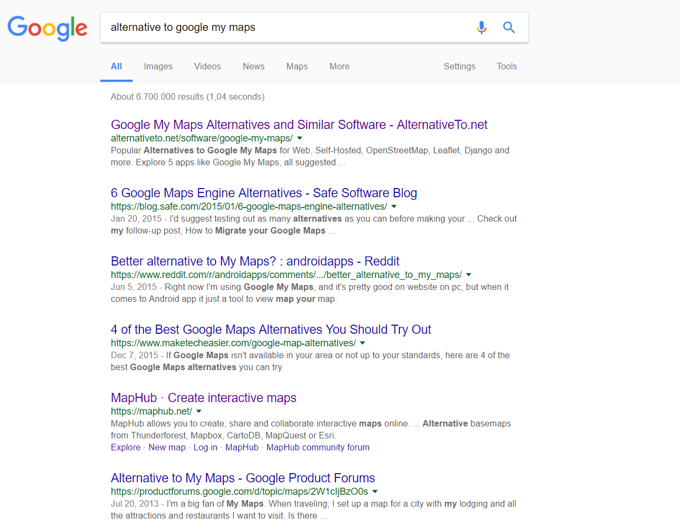680x530 pixels.
Task: Switch to the Images tab
Action: [158, 66]
